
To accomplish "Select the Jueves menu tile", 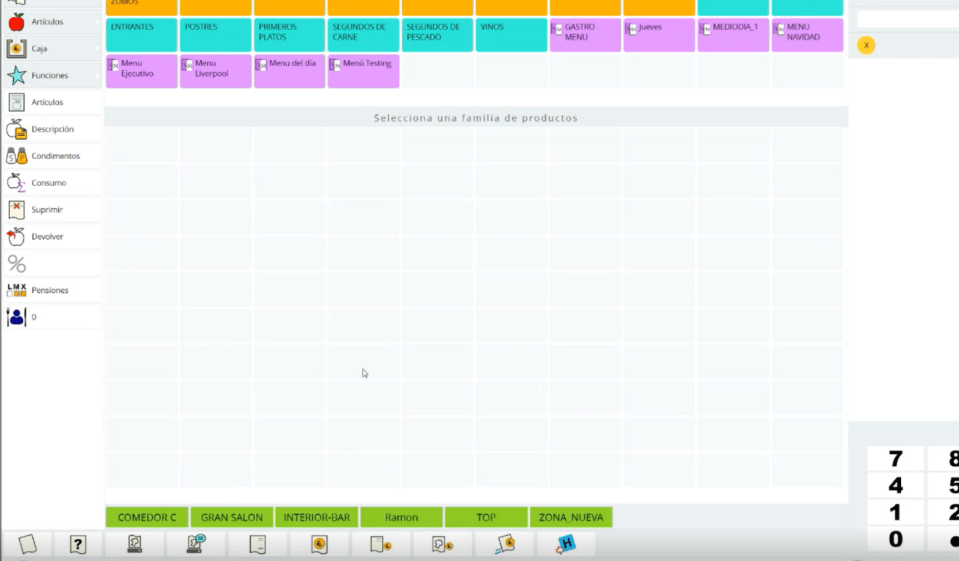I will click(659, 35).
